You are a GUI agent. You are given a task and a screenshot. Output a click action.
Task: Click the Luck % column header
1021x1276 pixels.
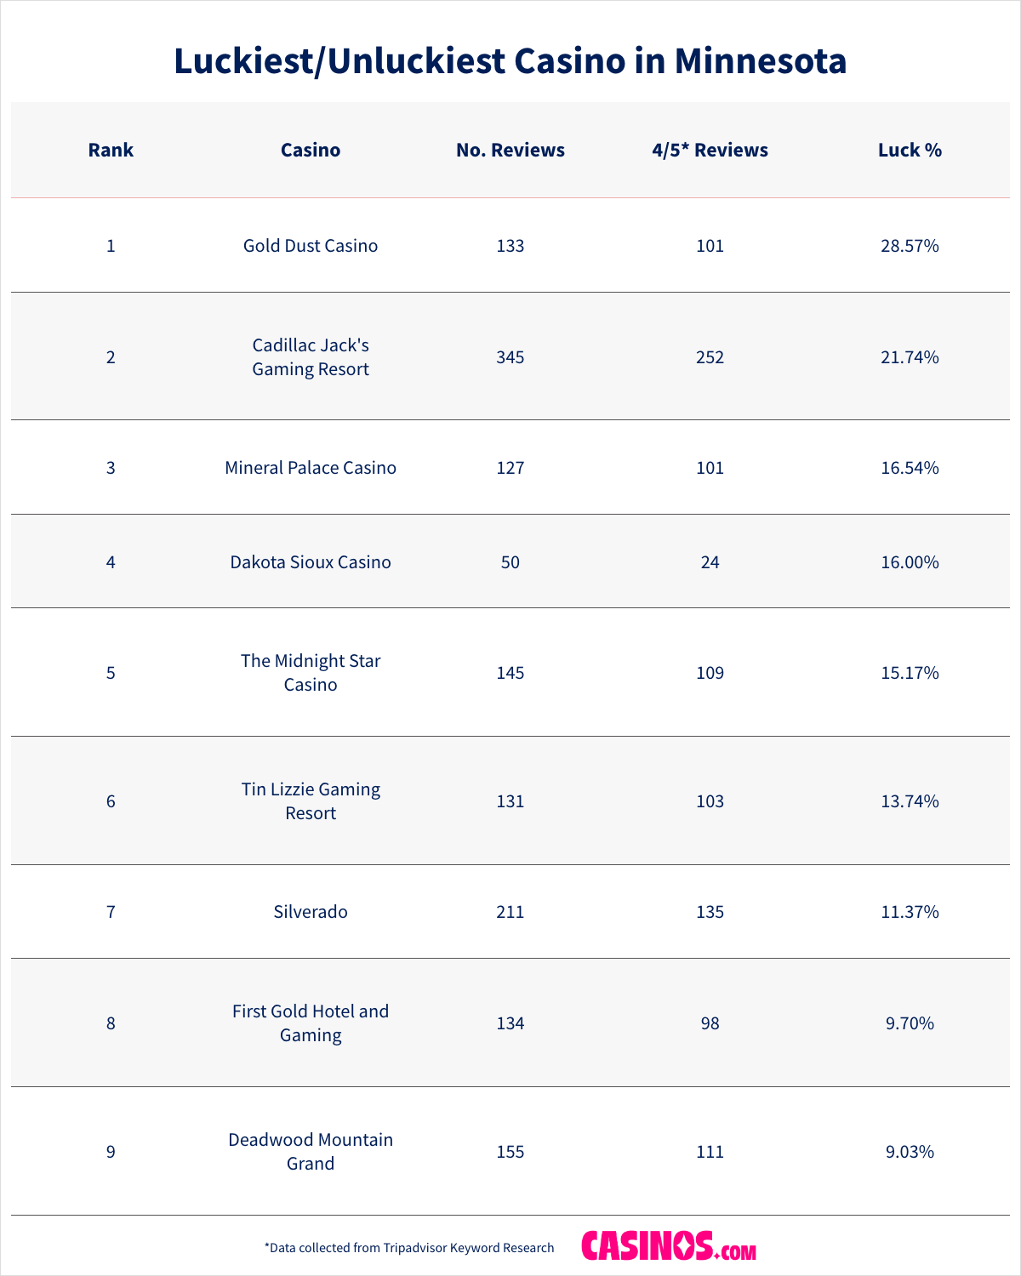click(910, 151)
